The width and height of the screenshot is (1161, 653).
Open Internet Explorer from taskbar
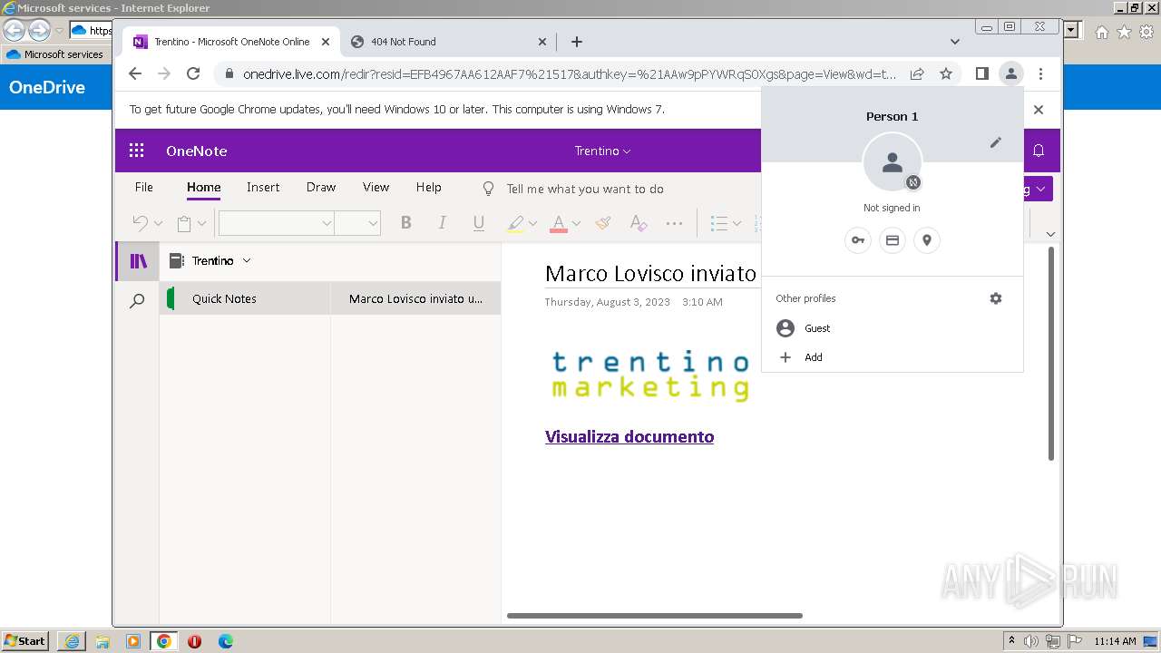(72, 641)
